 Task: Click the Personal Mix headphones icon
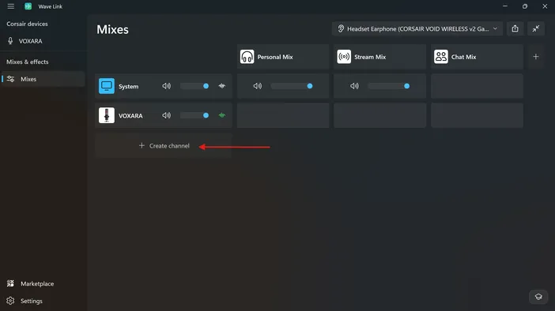coord(247,57)
